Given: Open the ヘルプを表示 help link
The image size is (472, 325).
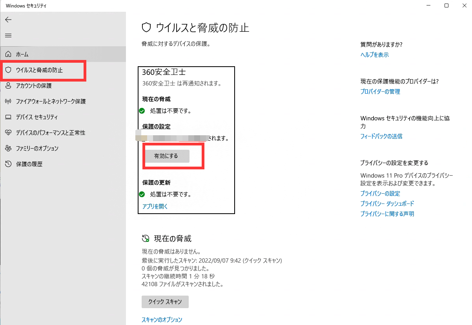Looking at the screenshot, I should pyautogui.click(x=375, y=55).
